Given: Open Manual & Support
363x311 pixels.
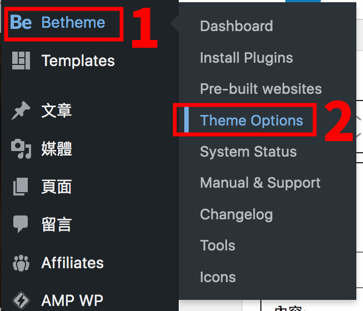Looking at the screenshot, I should tap(260, 183).
